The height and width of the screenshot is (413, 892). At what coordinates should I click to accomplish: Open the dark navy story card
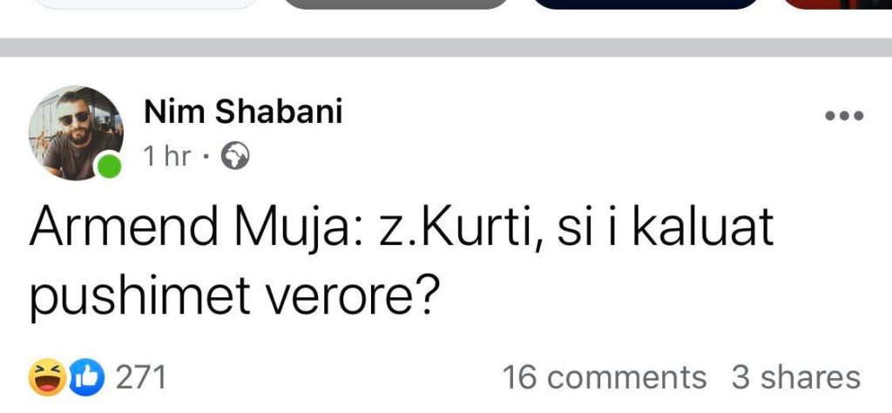click(645, 4)
